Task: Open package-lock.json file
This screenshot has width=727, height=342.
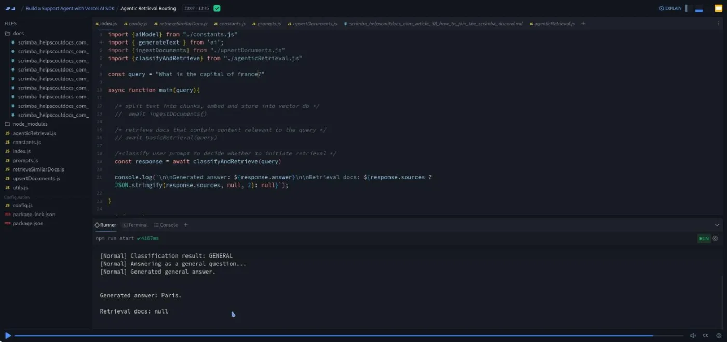Action: pyautogui.click(x=34, y=214)
